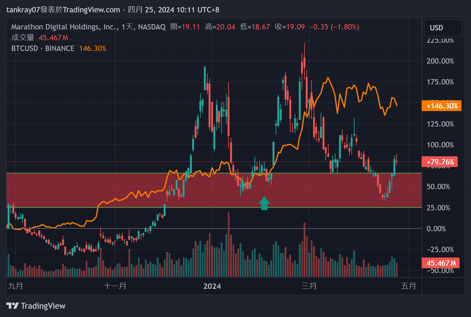471x317 pixels.
Task: Click the 200.00% label on price axis
Action: [x=440, y=61]
